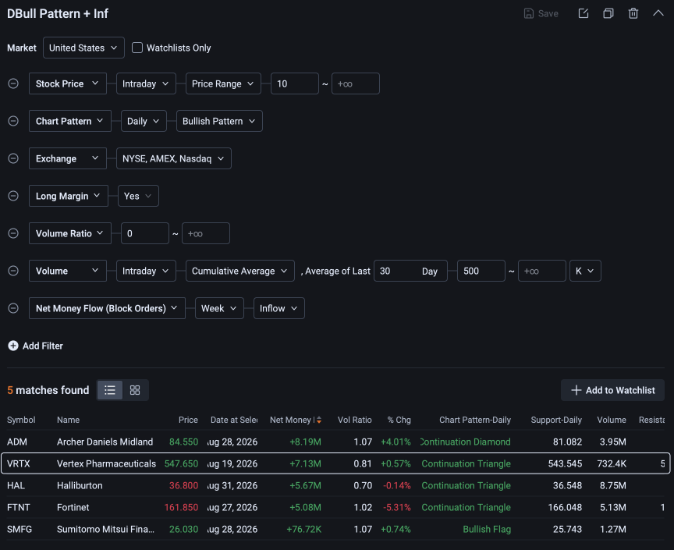This screenshot has width=674, height=550.
Task: Click the Add Filter plus icon
Action: pyautogui.click(x=13, y=346)
